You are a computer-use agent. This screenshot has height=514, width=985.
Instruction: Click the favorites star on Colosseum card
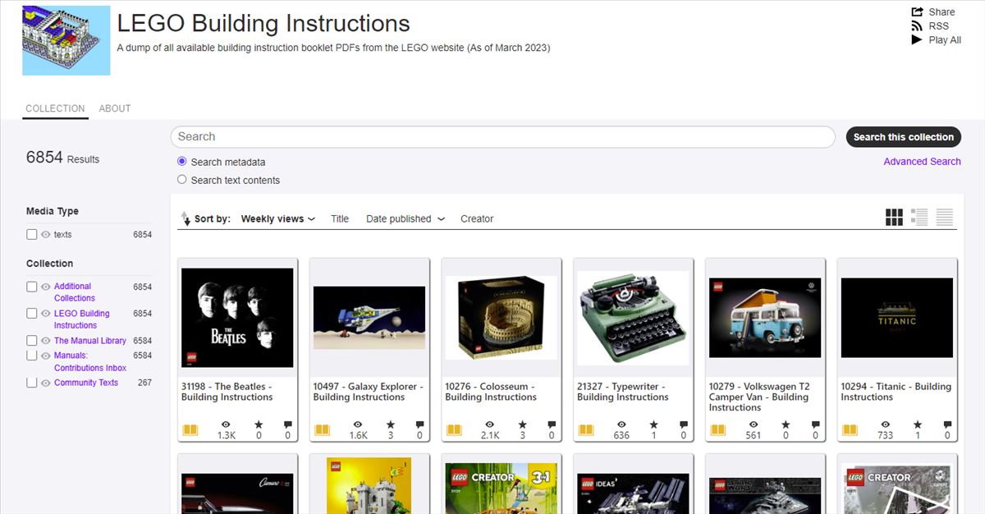tap(522, 425)
